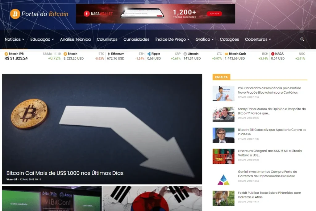Click the 141,31 USD Litecoin price
This screenshot has width=316, height=211.
192,59
